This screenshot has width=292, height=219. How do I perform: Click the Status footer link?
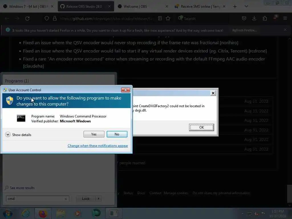point(128,193)
